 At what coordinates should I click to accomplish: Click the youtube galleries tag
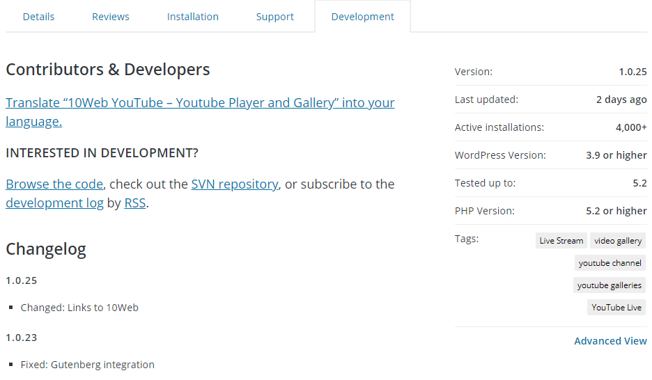610,285
